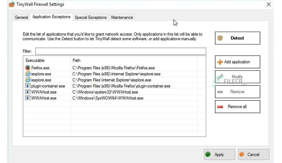Viewport: 282px width, 163px height.
Task: Select WWAHost.exe from SysWOW64 row
Action: click(x=44, y=98)
